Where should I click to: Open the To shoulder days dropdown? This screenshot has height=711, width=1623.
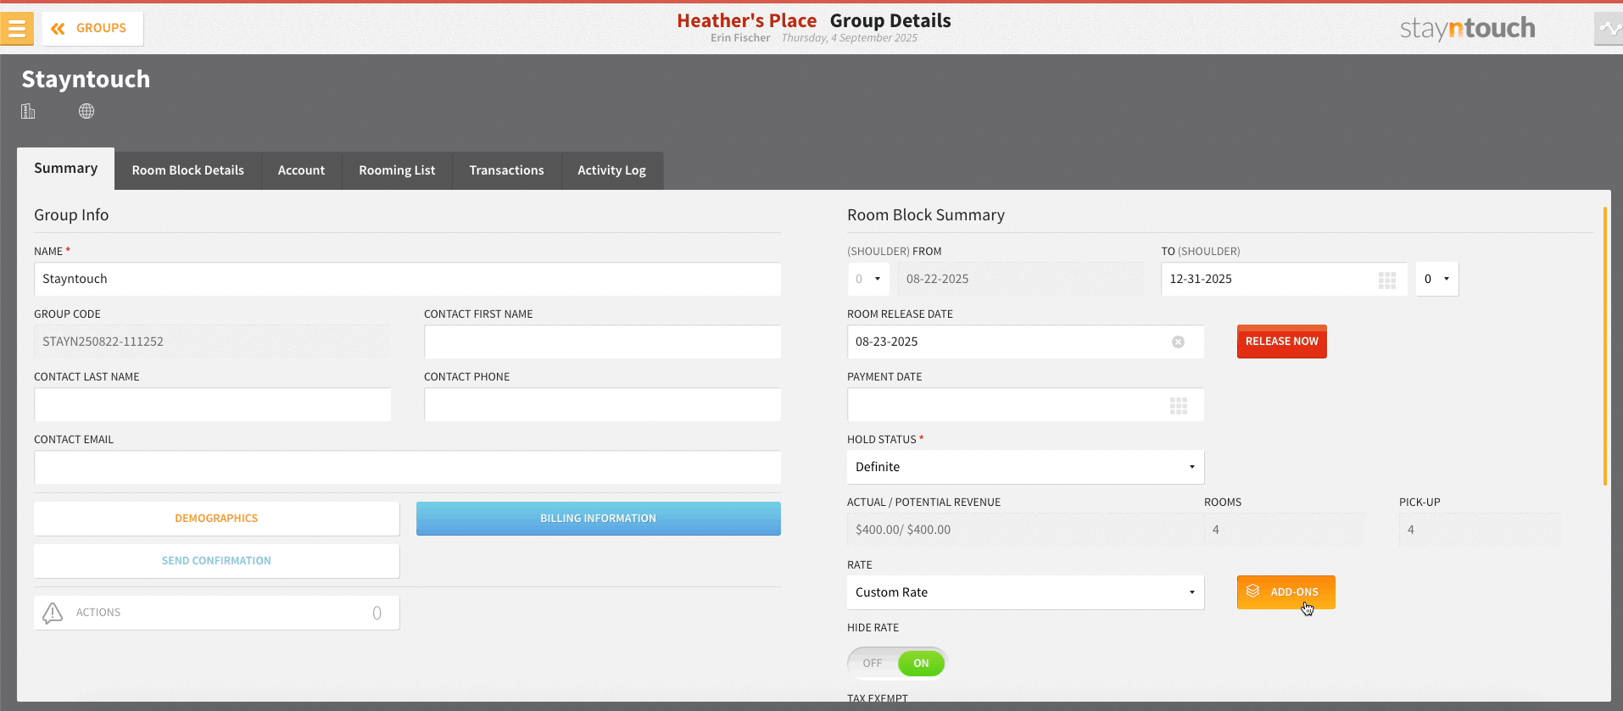1437,279
